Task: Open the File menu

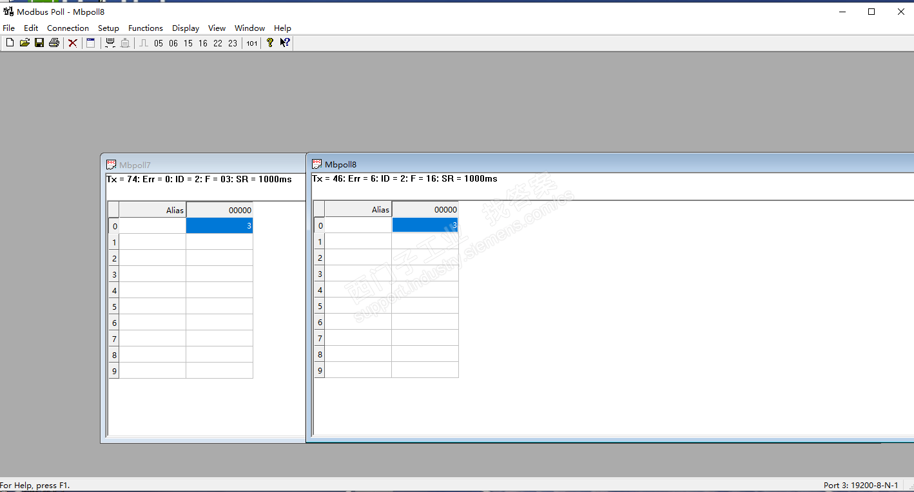Action: point(9,28)
